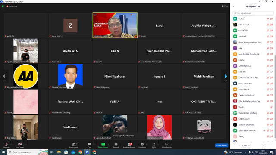The height and width of the screenshot is (155, 276).
Task: Click the green encryption shield icon
Action: 3,6
